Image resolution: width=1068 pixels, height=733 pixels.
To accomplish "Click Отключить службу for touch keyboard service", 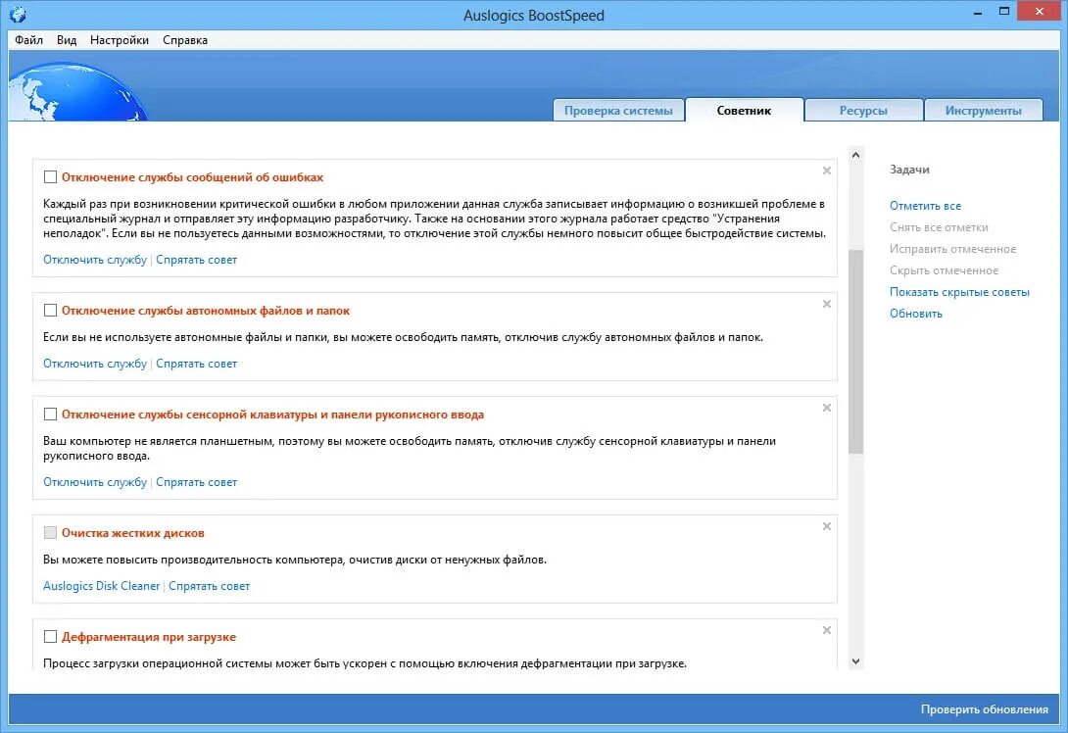I will (95, 482).
